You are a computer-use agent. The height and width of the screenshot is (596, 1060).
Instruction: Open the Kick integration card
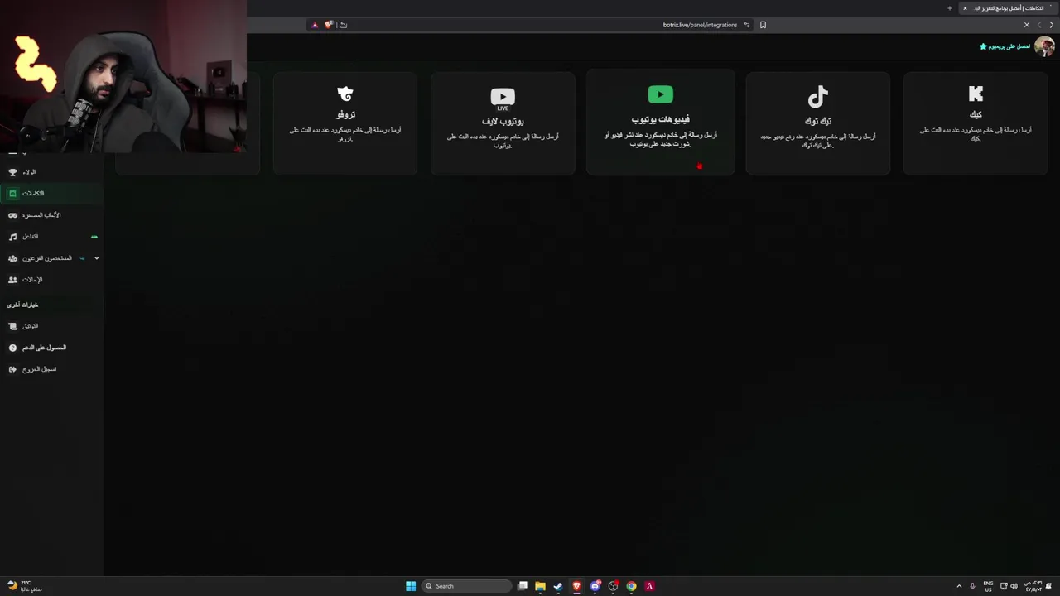pos(975,123)
